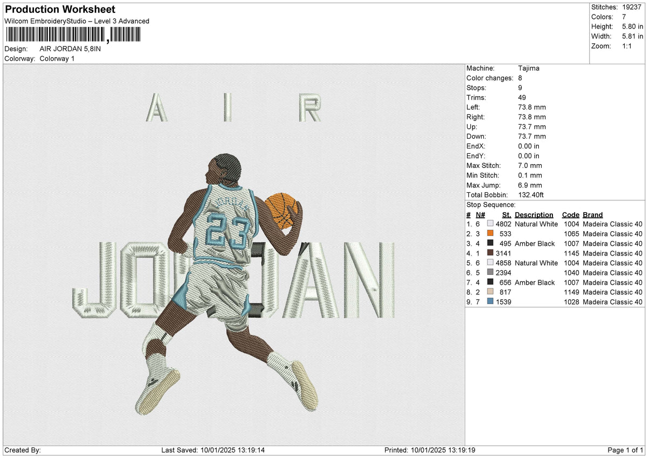Image resolution: width=648 pixels, height=458 pixels.
Task: Click the 'Code' column header
Action: [570, 214]
